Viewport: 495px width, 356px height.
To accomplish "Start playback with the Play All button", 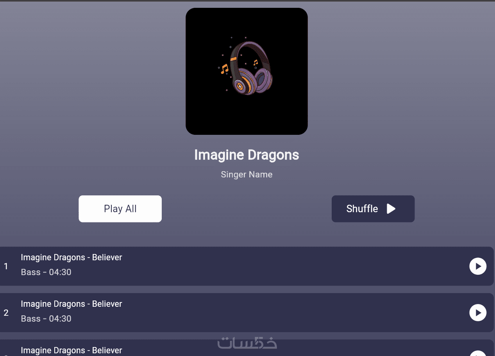I will coord(120,209).
